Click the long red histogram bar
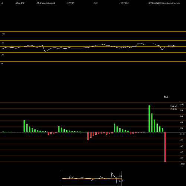 (165, 147)
